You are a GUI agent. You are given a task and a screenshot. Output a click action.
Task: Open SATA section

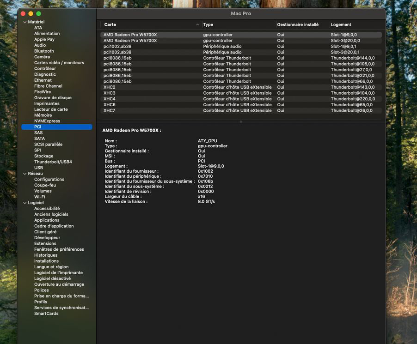(39, 139)
